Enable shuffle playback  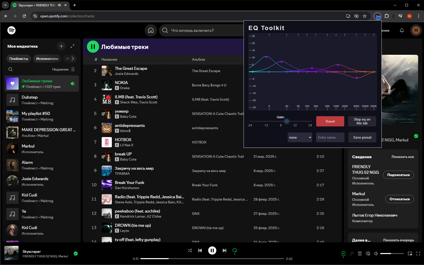point(190,250)
